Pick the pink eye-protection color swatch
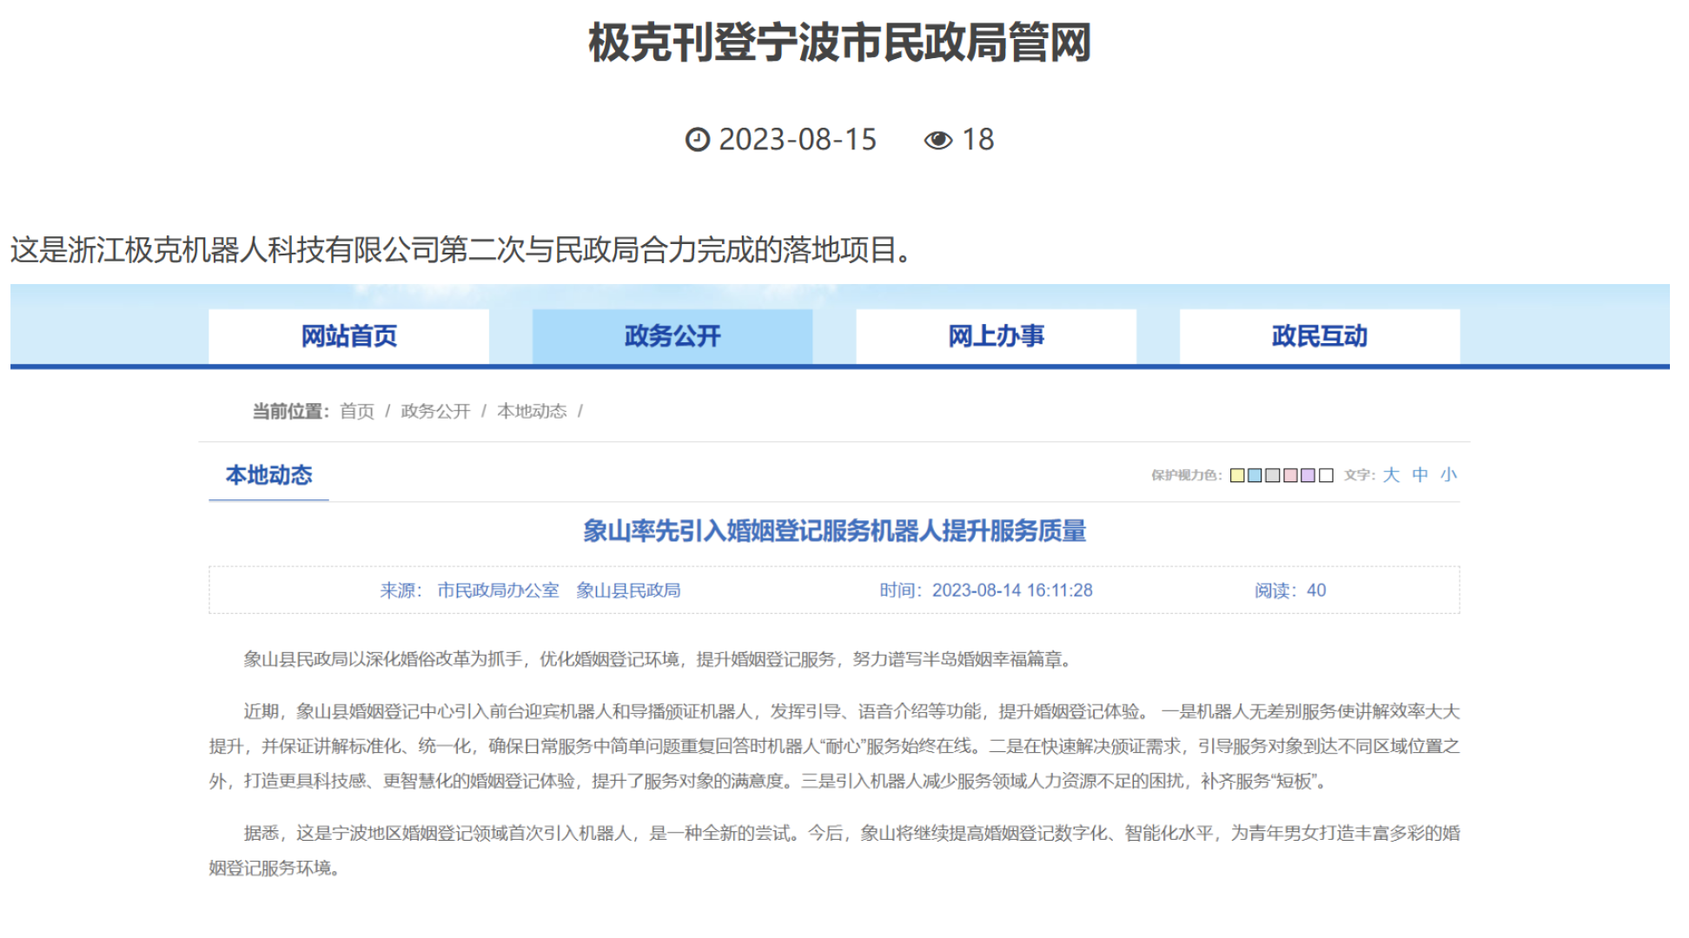 pos(1290,475)
